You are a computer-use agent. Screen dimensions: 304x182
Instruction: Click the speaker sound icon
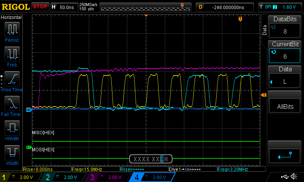click(294, 177)
